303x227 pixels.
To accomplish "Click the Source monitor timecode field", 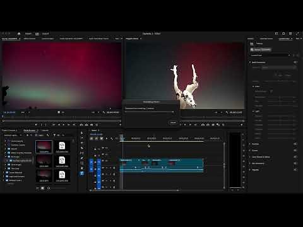I will 9,112.
